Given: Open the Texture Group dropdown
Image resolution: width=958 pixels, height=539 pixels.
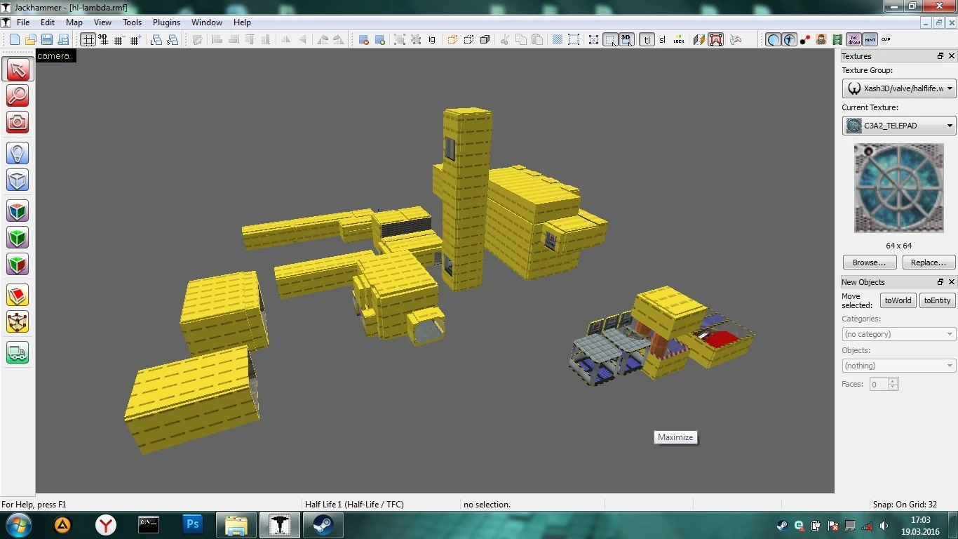Looking at the screenshot, I should click(x=898, y=88).
